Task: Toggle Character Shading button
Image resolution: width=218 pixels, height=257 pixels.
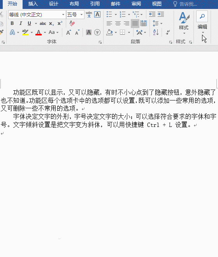Action: click(89, 32)
